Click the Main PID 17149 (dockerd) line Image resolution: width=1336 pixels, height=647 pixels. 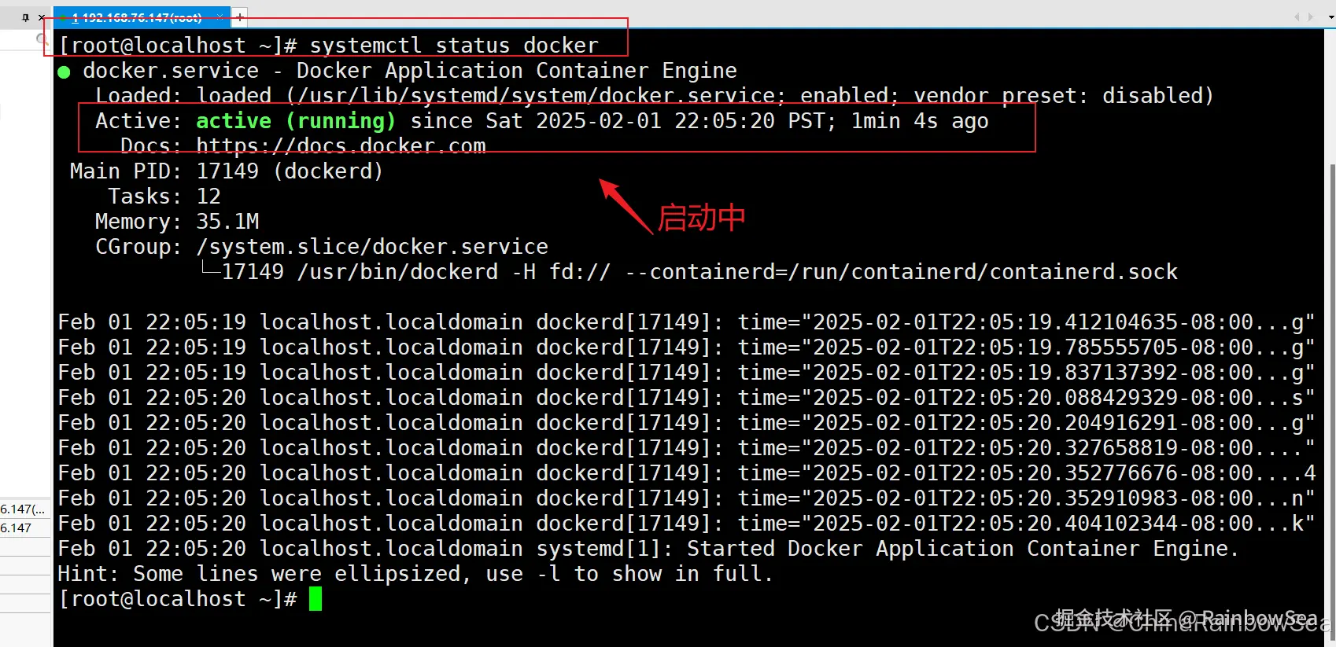[227, 171]
